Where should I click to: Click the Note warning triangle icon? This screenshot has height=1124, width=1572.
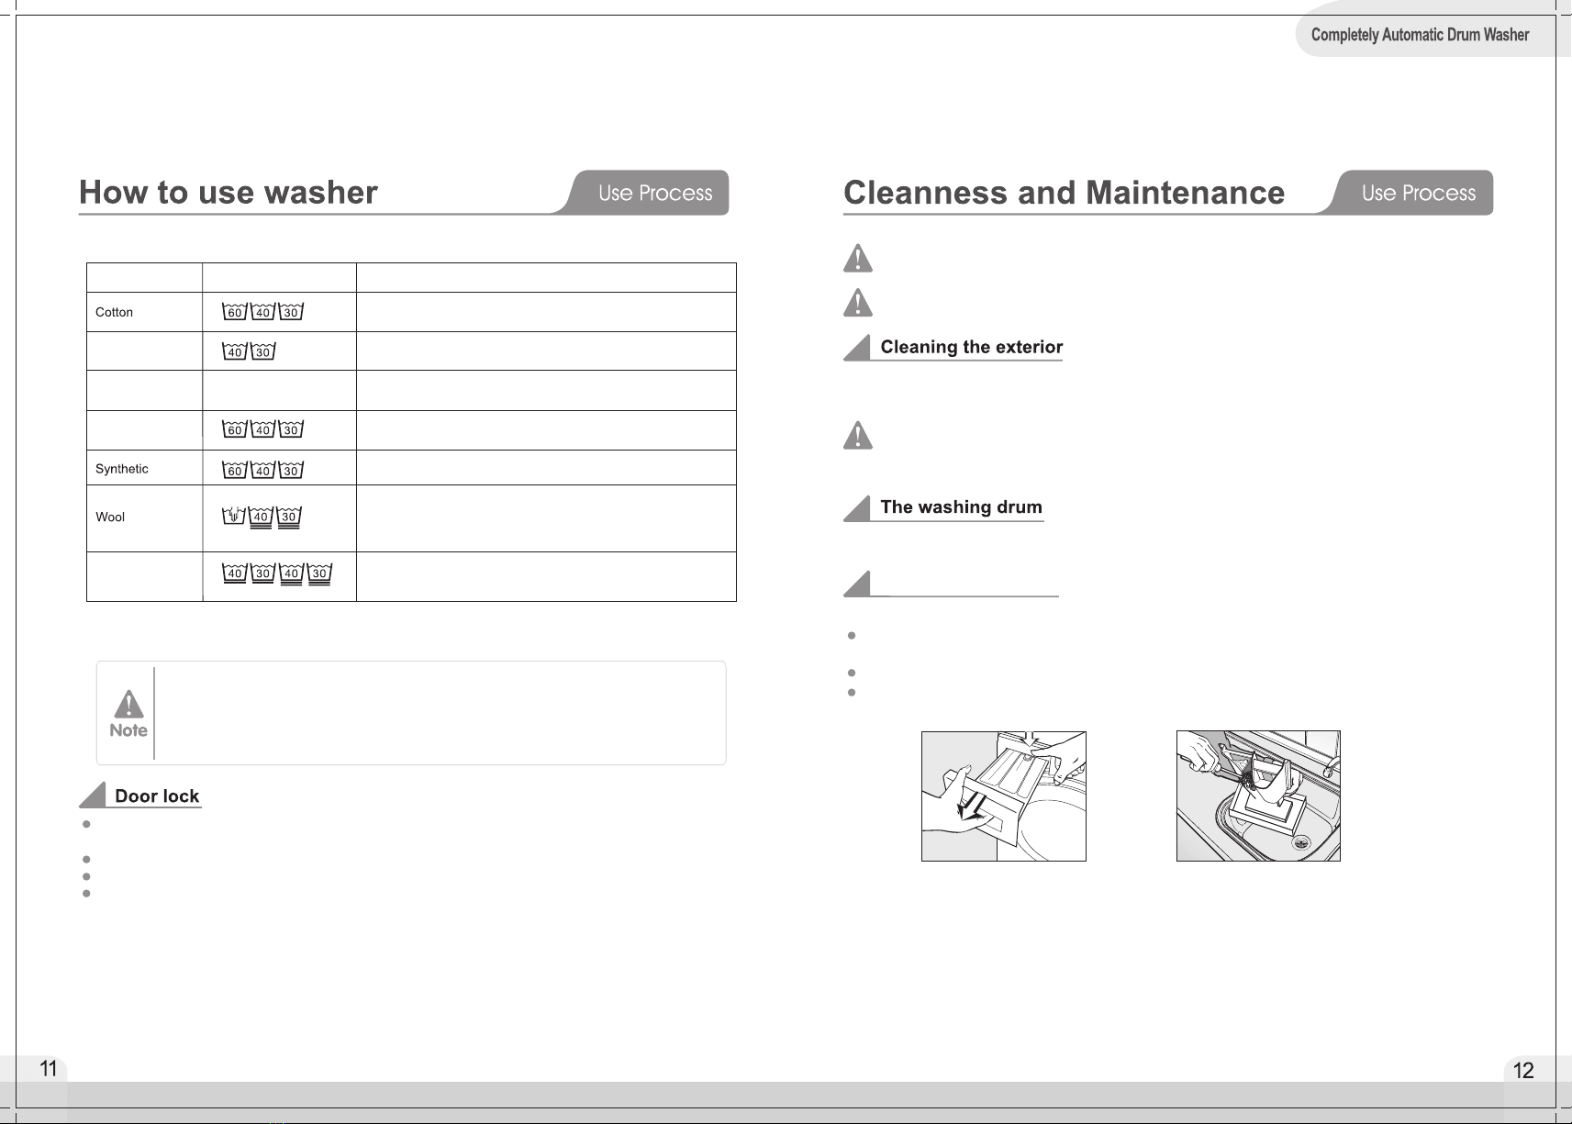[x=128, y=704]
